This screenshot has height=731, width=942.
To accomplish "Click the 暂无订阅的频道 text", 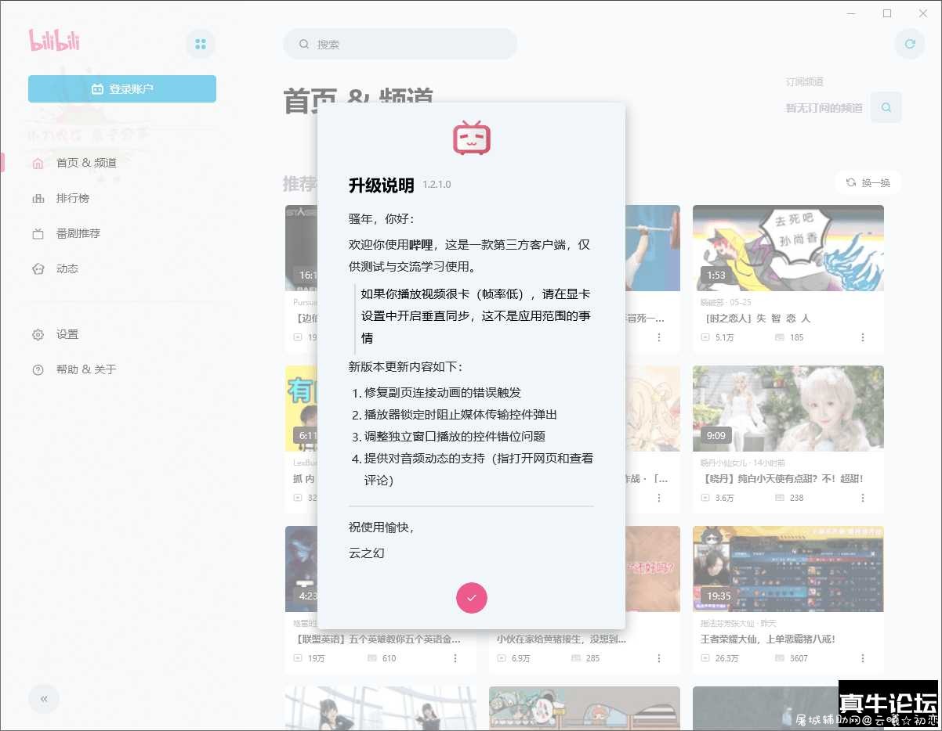I will click(824, 108).
